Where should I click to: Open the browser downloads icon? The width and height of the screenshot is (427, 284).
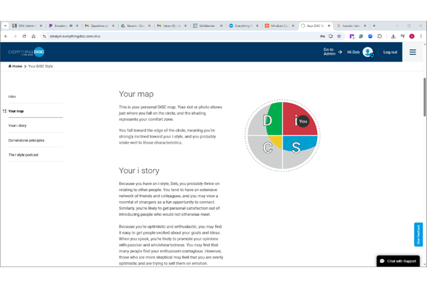(393, 36)
